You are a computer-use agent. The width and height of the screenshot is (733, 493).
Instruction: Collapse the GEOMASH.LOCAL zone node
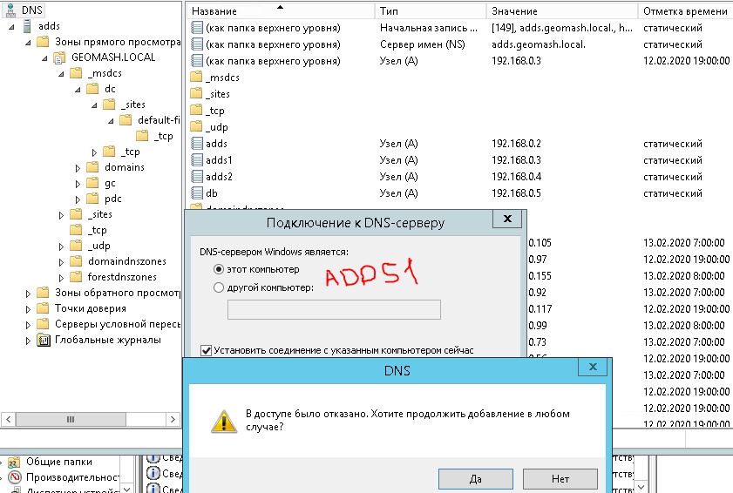point(44,58)
